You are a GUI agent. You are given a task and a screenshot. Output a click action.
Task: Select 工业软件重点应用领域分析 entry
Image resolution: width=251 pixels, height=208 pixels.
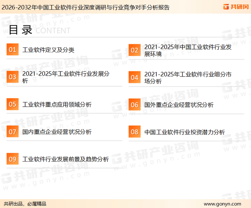coord(57,105)
